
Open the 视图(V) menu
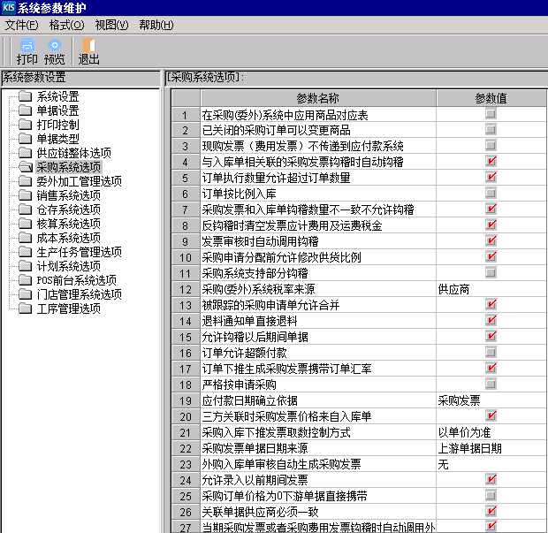[x=112, y=25]
